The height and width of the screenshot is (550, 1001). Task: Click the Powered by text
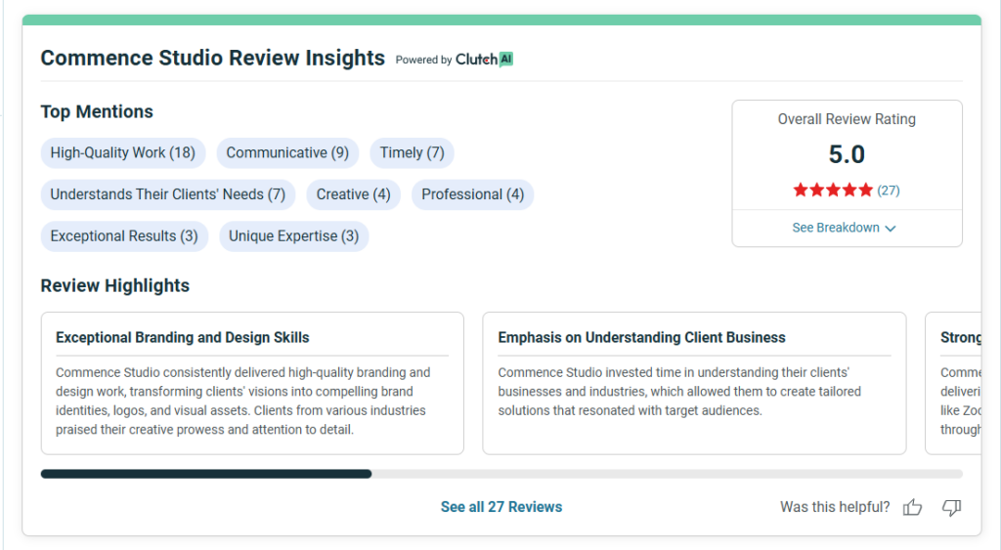pyautogui.click(x=423, y=60)
